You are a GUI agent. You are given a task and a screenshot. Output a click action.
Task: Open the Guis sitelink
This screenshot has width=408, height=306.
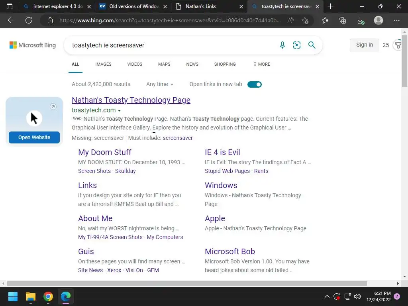pos(86,251)
